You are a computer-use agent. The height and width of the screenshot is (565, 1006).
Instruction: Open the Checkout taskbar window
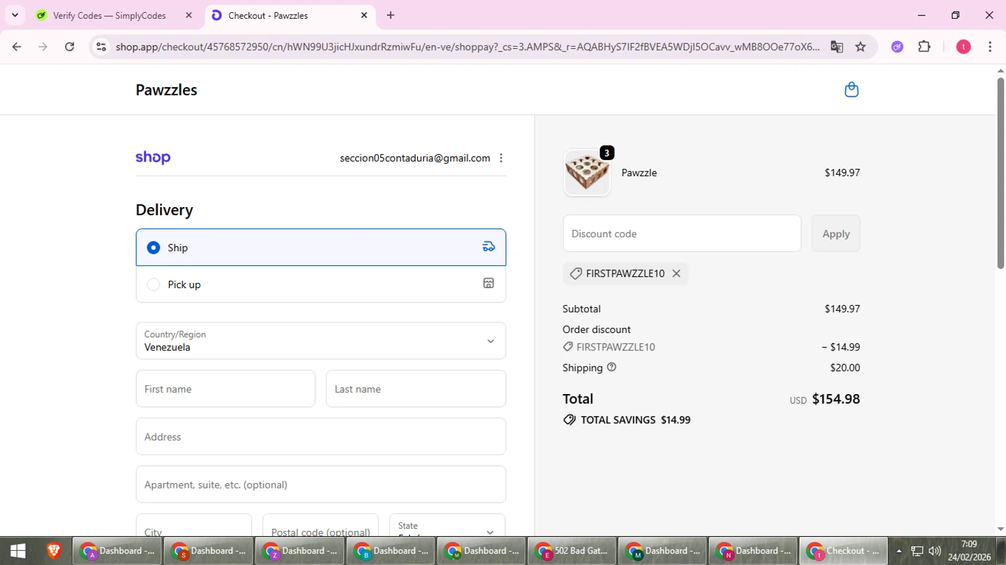[x=844, y=551]
